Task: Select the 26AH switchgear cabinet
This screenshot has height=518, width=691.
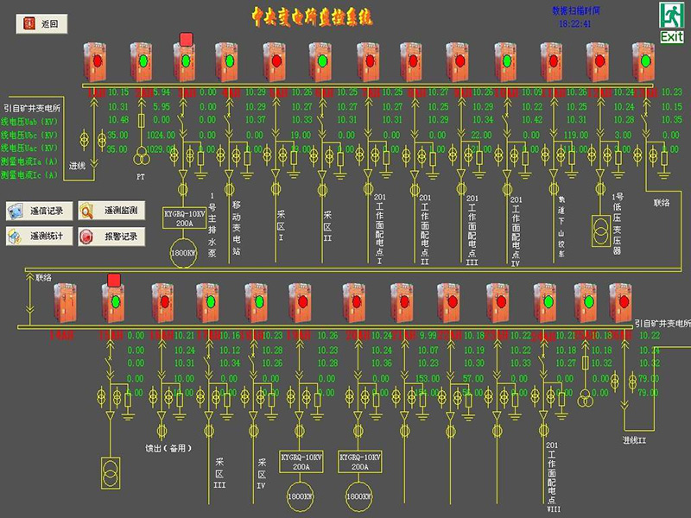Action: pyautogui.click(x=620, y=303)
